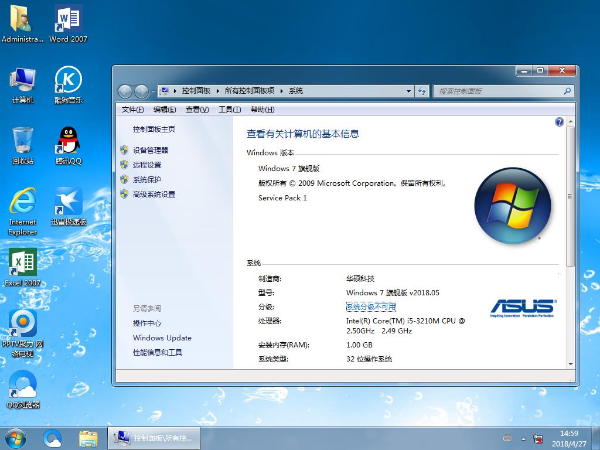This screenshot has height=450, width=600.
Task: Open 高级系统设置 link
Action: point(154,195)
